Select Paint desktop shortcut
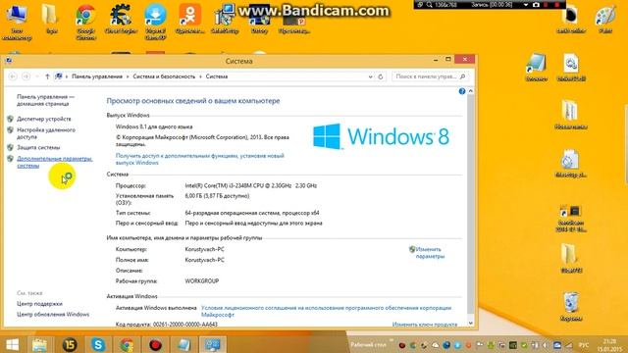 point(605,19)
